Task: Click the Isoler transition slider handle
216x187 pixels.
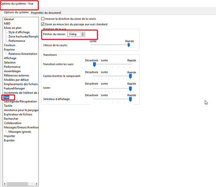Action: pyautogui.click(x=130, y=89)
